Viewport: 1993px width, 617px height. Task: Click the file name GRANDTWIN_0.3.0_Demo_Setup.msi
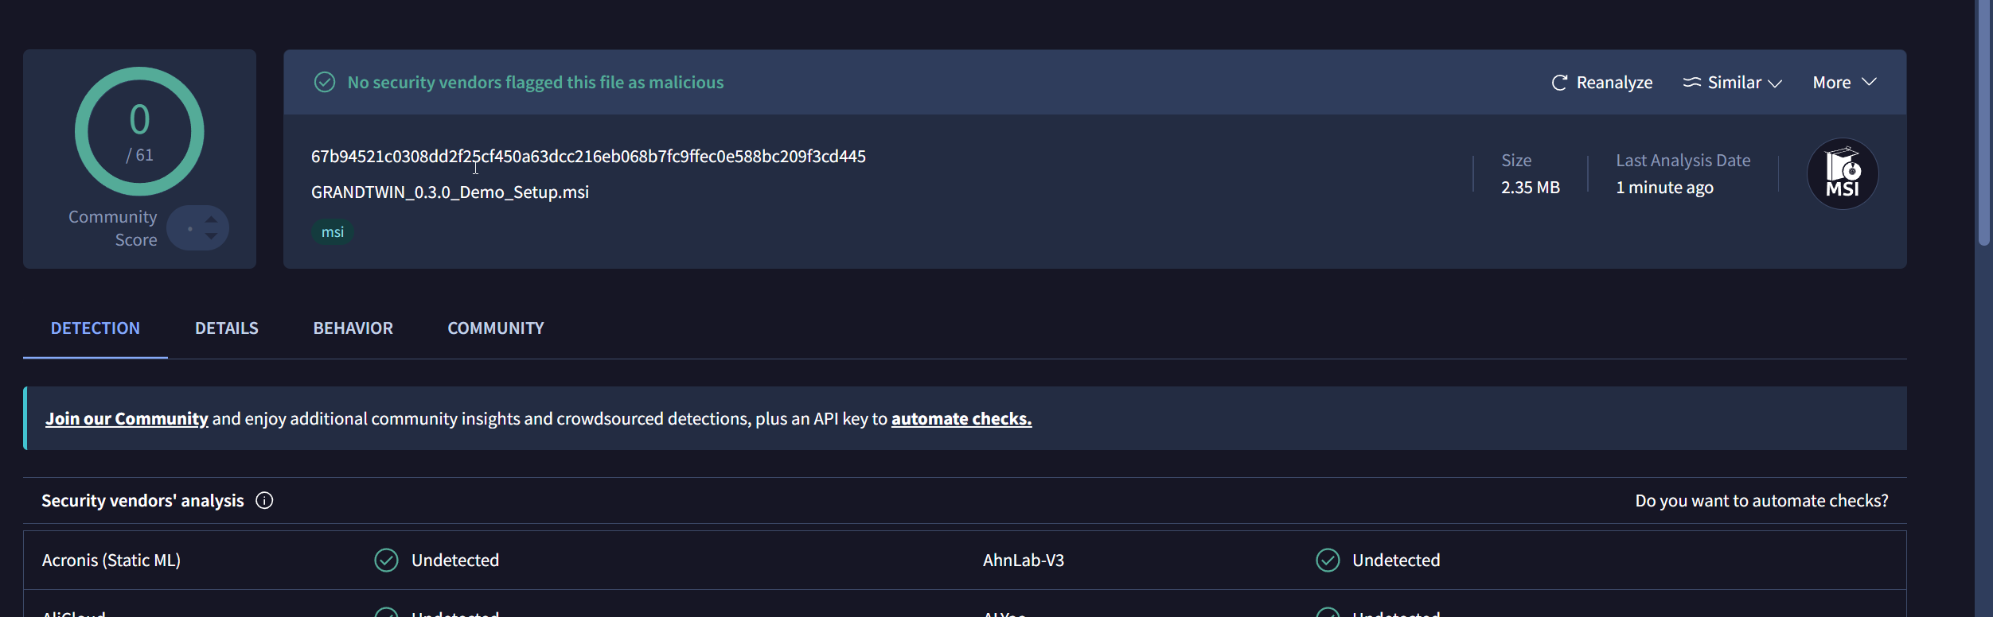[450, 192]
